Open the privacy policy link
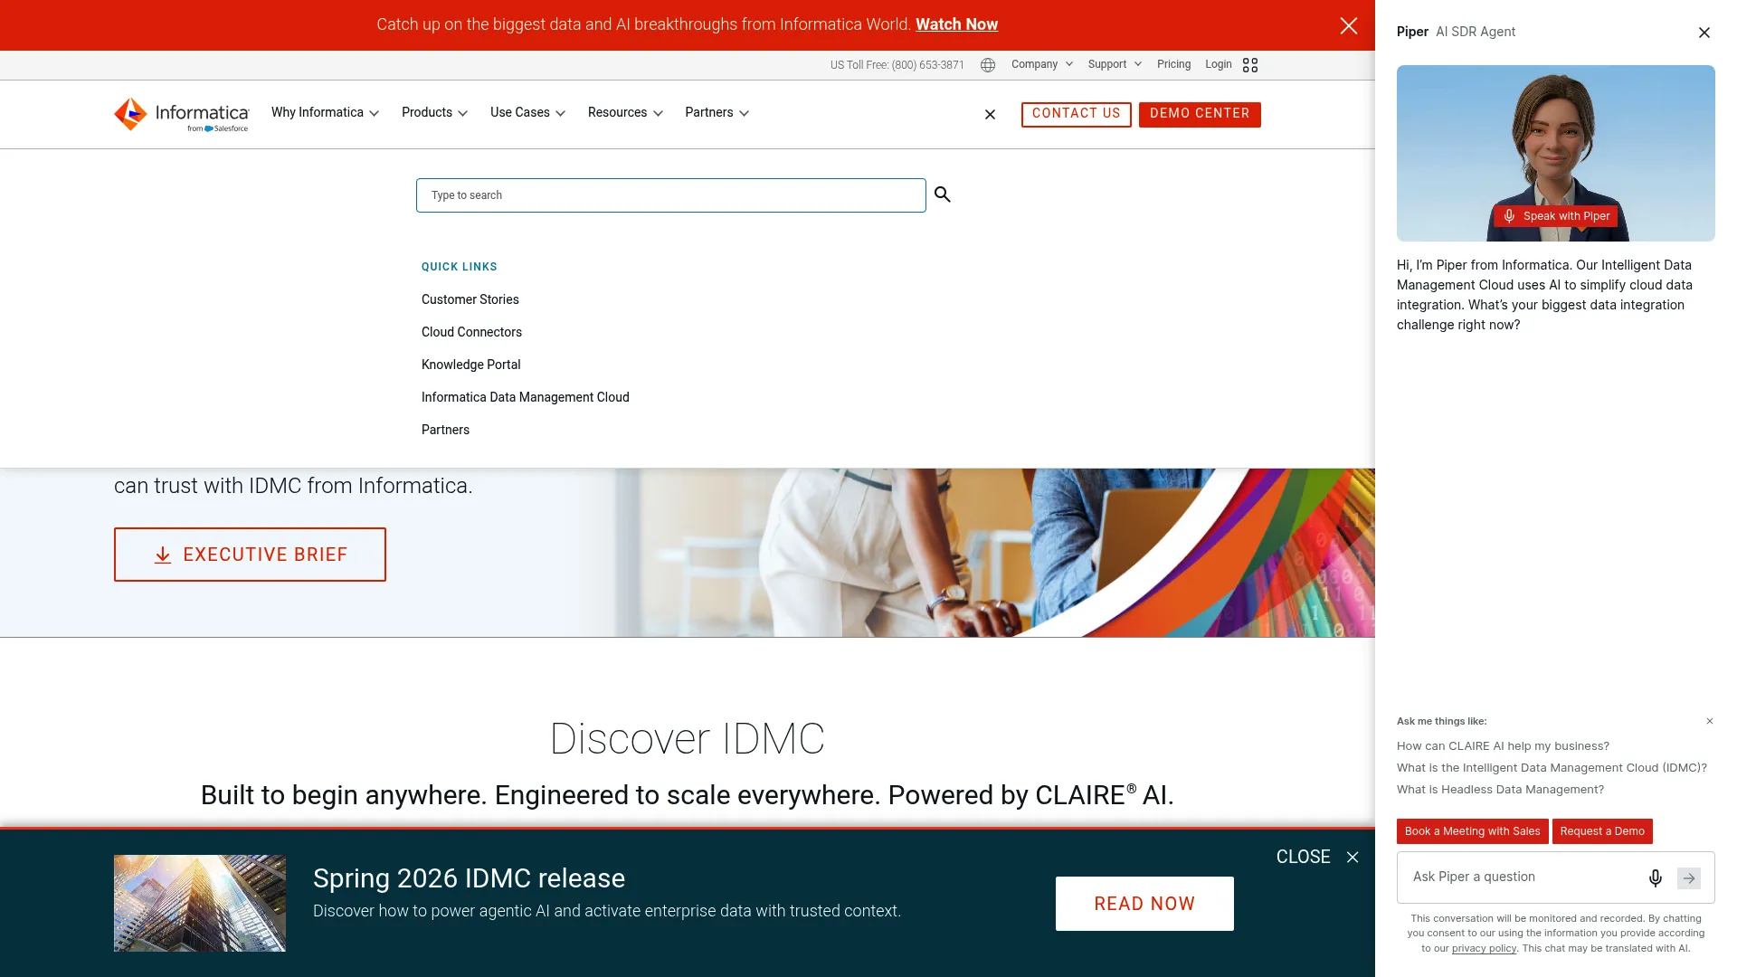1737x977 pixels. coord(1484,948)
